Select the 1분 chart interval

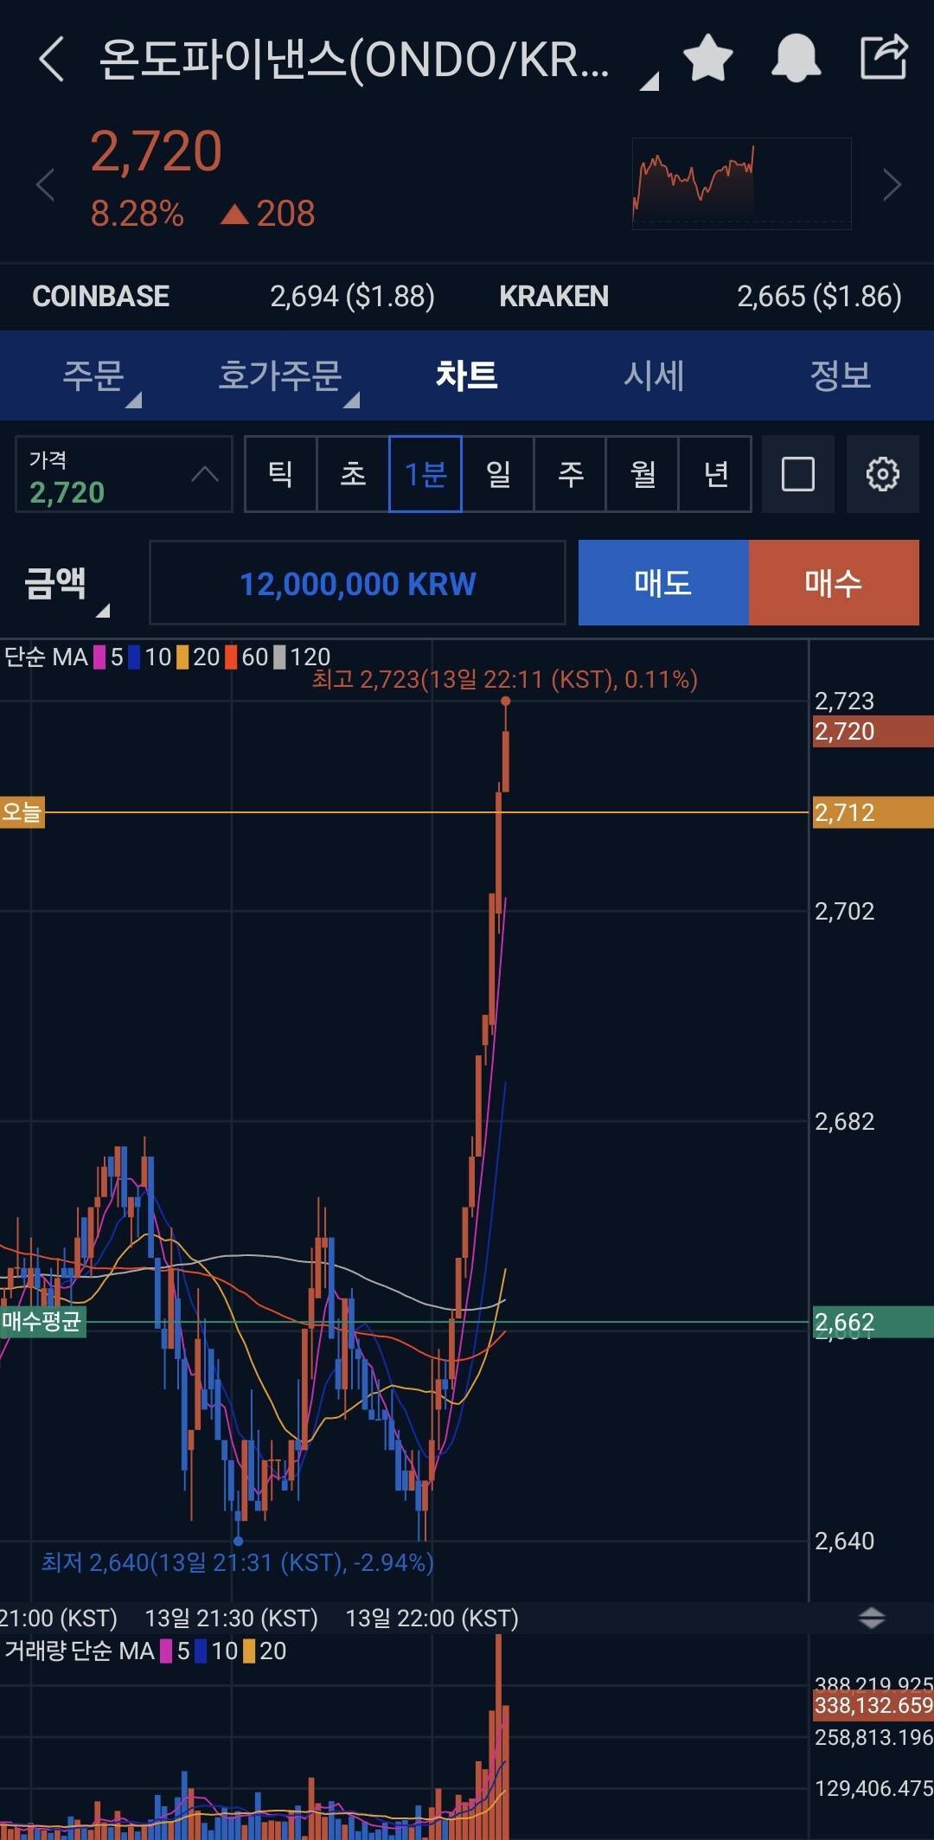[x=425, y=474]
